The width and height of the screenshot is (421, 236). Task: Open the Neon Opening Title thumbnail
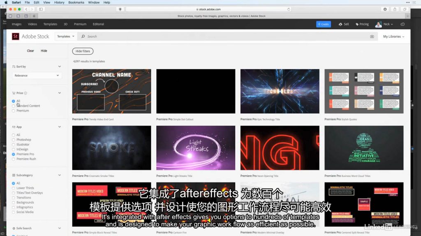(x=280, y=148)
